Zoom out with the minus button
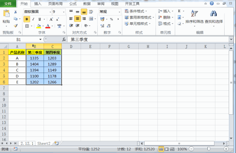The image size is (236, 153). tap(191, 149)
